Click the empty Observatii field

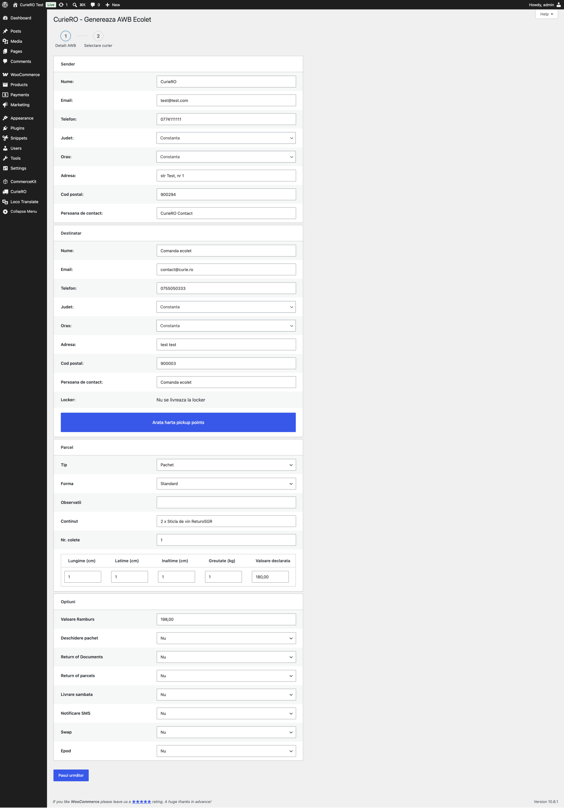point(226,502)
